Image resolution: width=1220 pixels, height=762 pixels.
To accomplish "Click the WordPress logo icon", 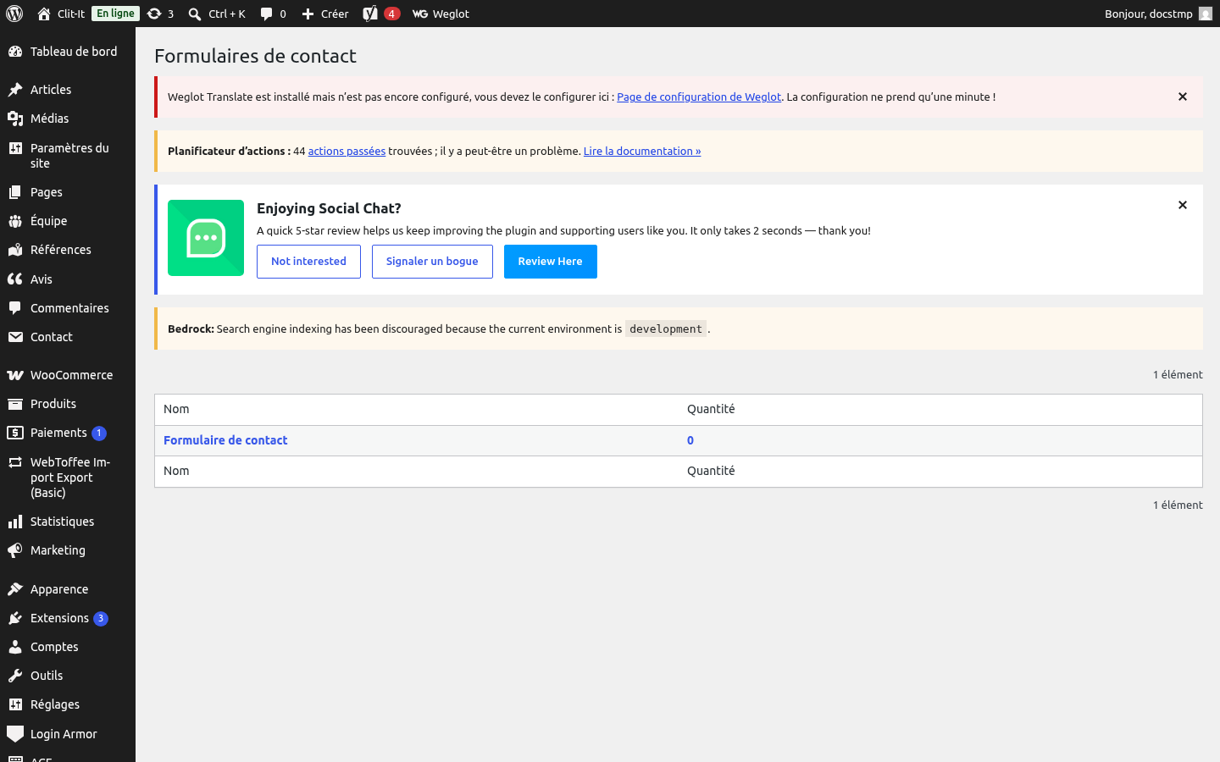I will tap(14, 14).
